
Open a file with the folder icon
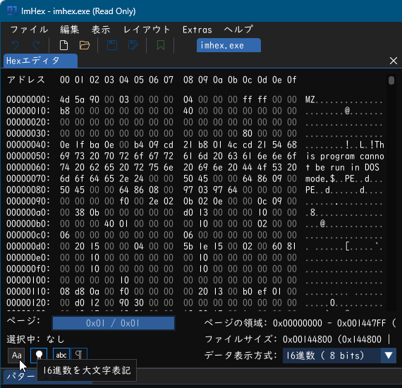[85, 45]
